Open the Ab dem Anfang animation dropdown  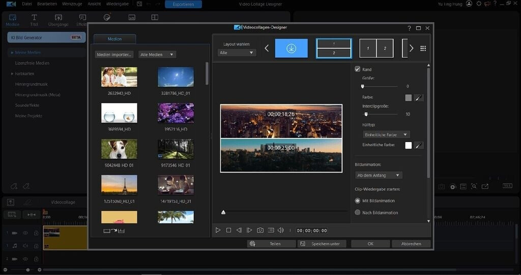pos(379,175)
